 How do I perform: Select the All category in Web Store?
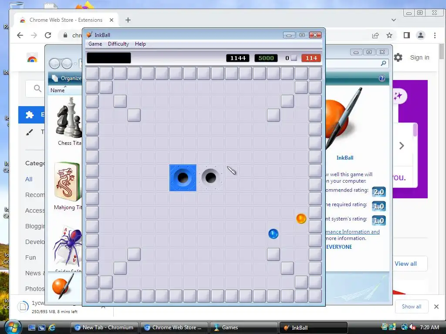29,179
